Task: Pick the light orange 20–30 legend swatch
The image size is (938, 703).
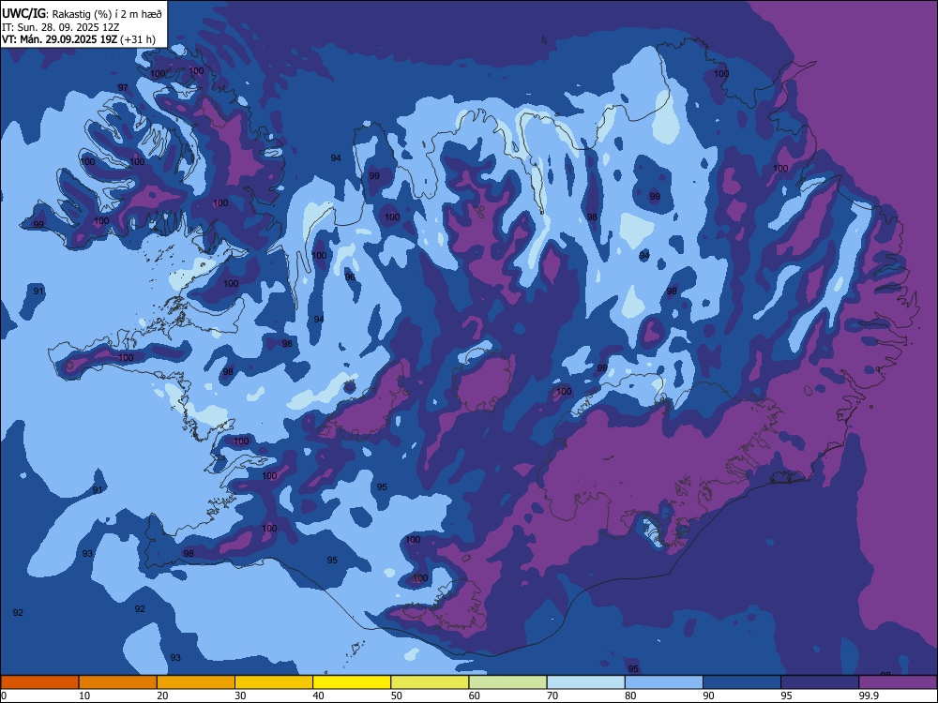Action: [x=196, y=682]
